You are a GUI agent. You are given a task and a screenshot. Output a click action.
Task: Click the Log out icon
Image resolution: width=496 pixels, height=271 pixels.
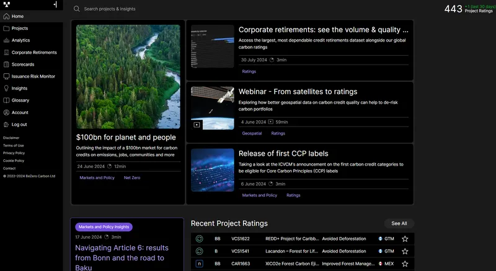6,124
